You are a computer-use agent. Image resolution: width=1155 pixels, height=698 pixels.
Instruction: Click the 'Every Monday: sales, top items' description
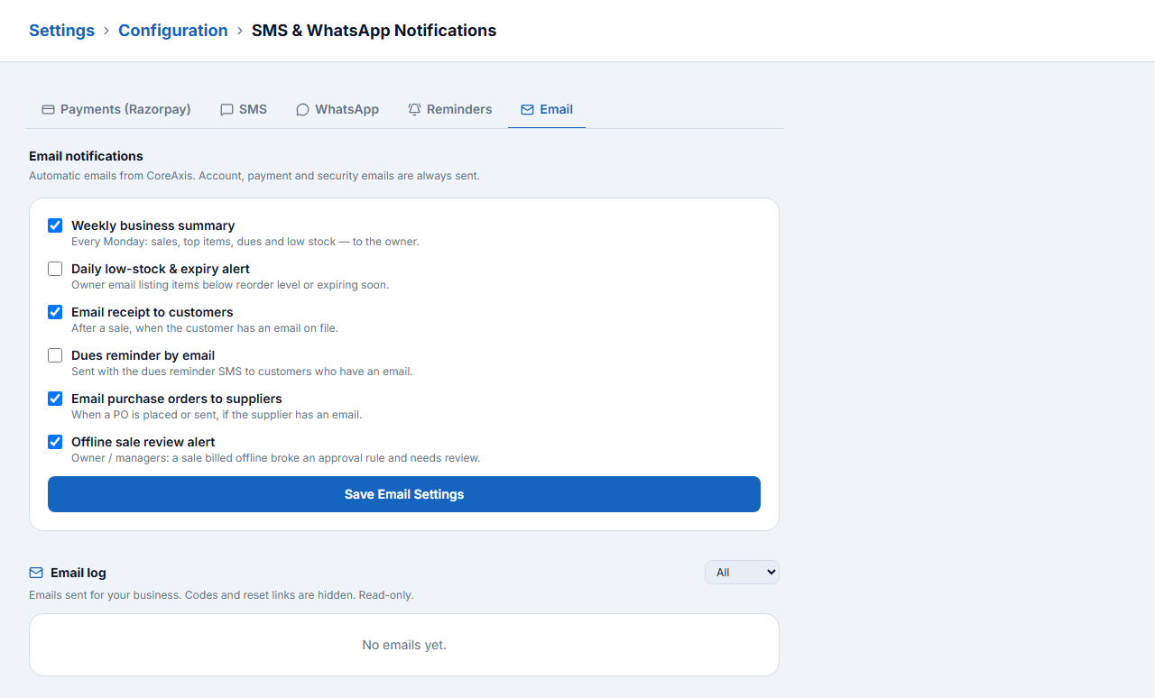point(245,242)
